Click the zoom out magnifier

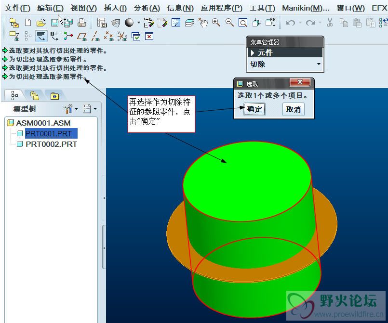click(229, 23)
